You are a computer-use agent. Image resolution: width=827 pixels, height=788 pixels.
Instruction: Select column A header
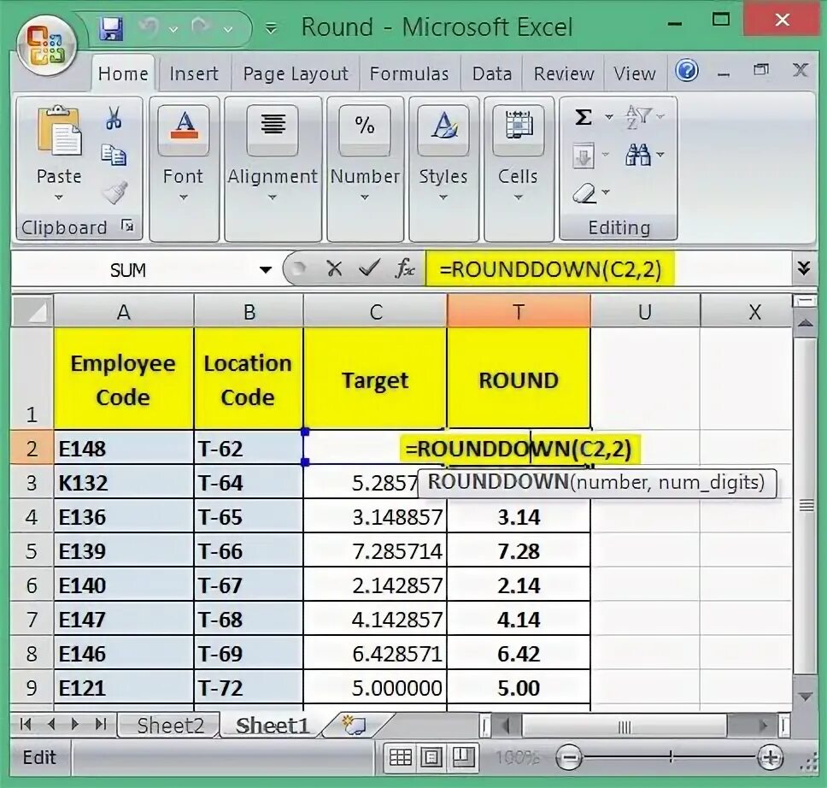click(x=123, y=312)
